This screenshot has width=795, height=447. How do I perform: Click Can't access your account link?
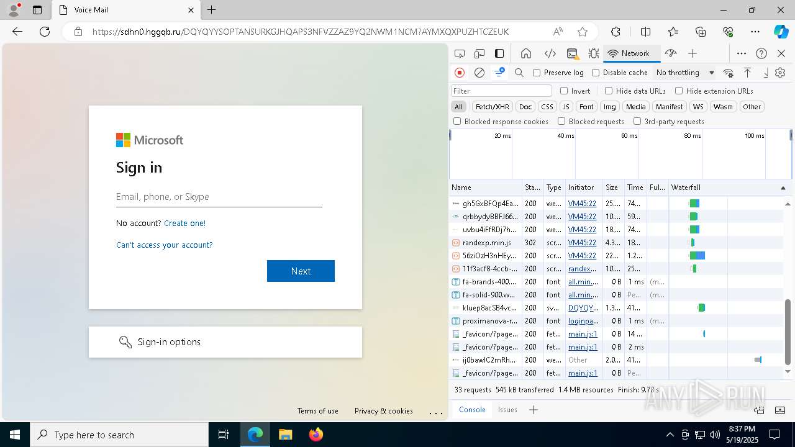pos(165,245)
